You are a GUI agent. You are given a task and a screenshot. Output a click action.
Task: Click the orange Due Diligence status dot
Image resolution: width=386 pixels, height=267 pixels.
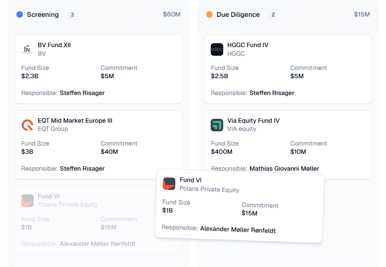tap(209, 15)
